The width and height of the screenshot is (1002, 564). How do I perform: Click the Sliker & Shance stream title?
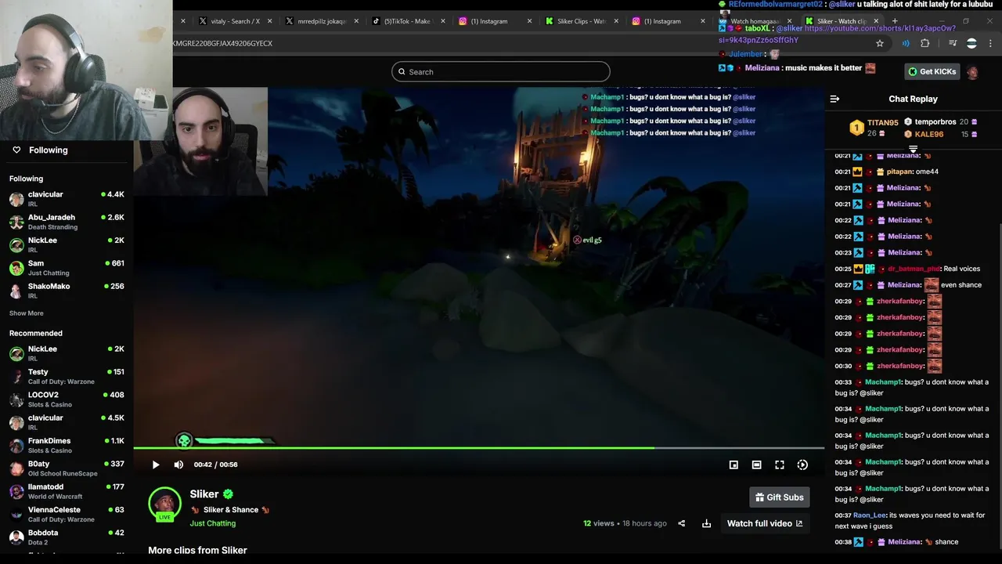coord(230,510)
